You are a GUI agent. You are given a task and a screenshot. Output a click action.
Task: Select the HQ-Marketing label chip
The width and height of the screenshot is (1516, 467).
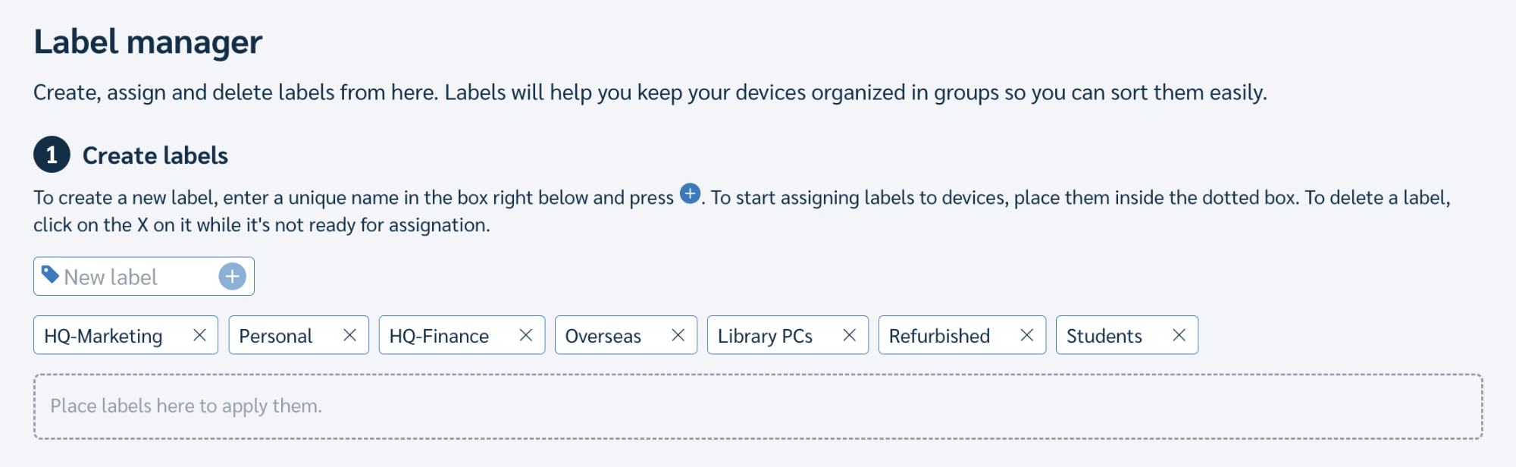click(x=104, y=336)
